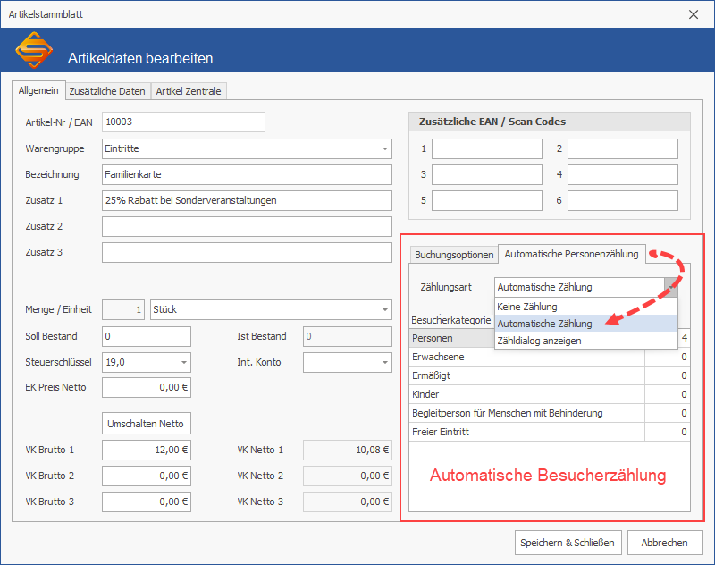Select Automatische Zählung option in list

click(x=544, y=324)
